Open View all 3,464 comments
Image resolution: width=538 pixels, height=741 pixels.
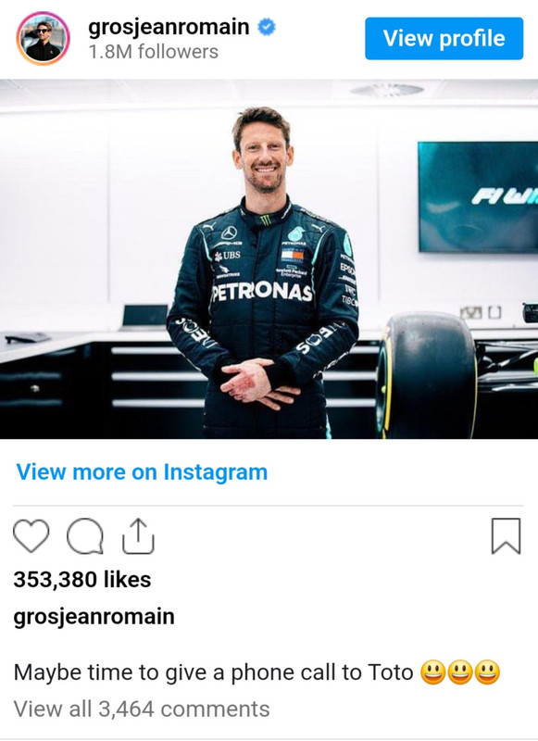(x=142, y=710)
